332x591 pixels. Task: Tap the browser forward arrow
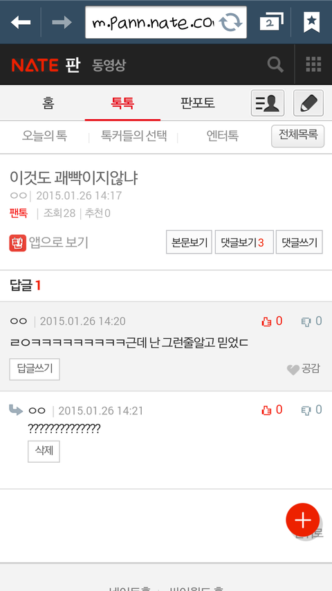62,23
